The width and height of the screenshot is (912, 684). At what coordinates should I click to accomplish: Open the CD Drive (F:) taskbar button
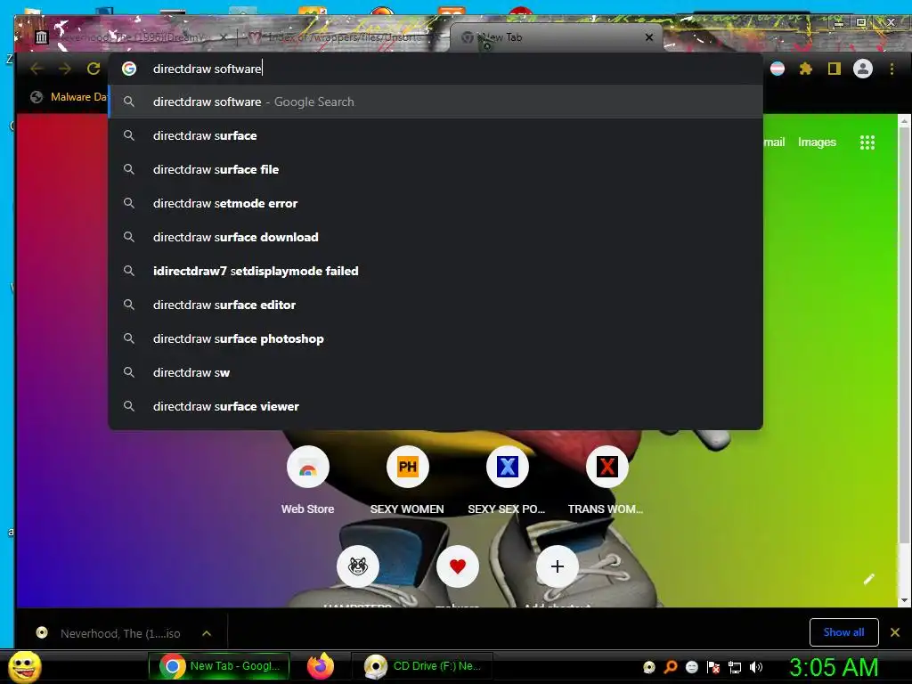coord(421,666)
